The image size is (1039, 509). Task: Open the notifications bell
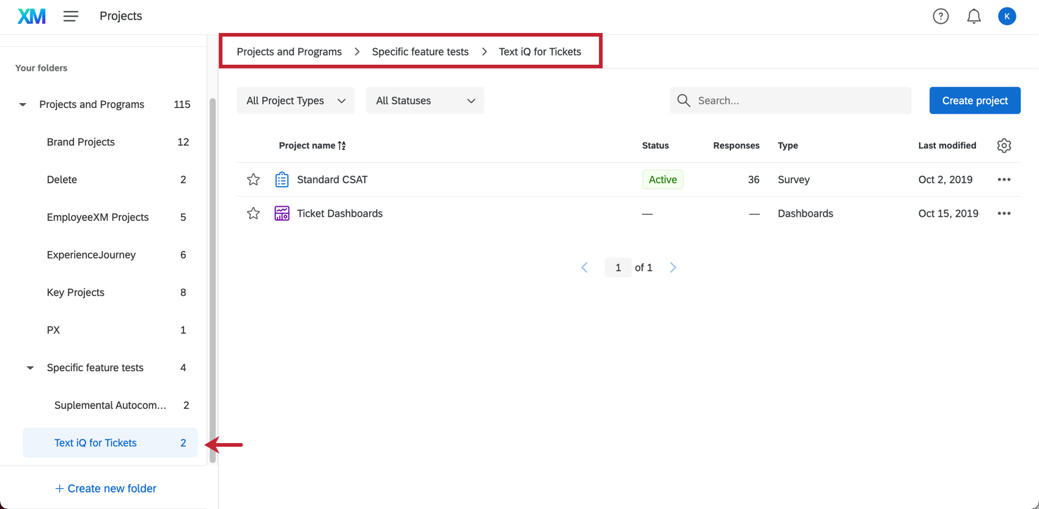pos(974,16)
